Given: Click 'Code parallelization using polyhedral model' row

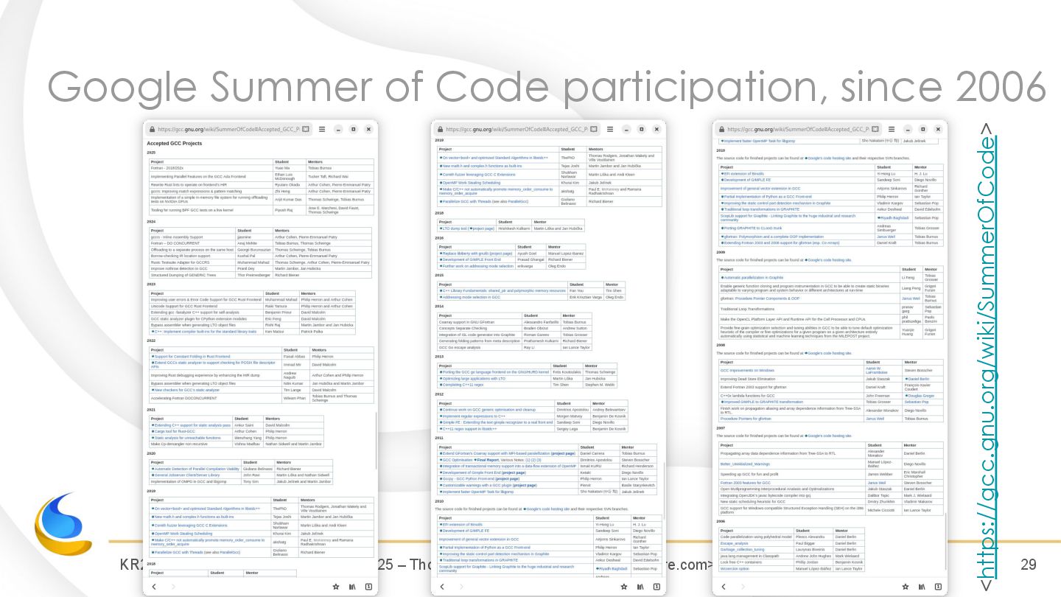Looking at the screenshot, I should tap(791, 537).
